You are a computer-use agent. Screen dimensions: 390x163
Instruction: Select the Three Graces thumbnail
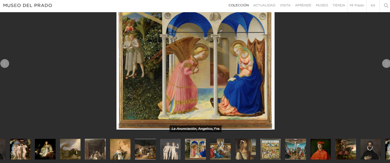pyautogui.click(x=20, y=149)
